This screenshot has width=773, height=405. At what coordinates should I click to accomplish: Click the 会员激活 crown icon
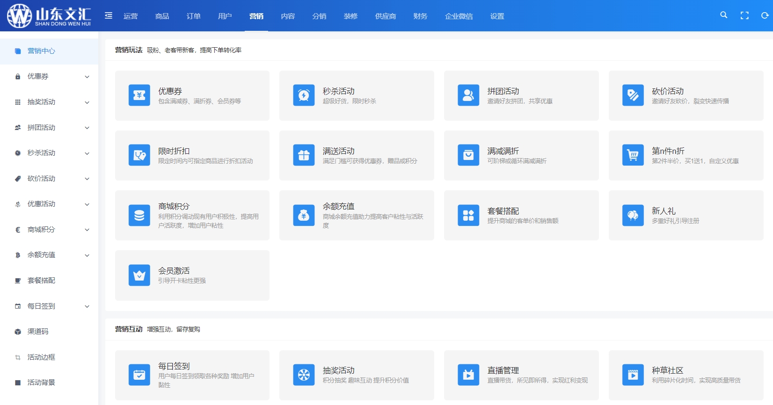[x=139, y=275]
